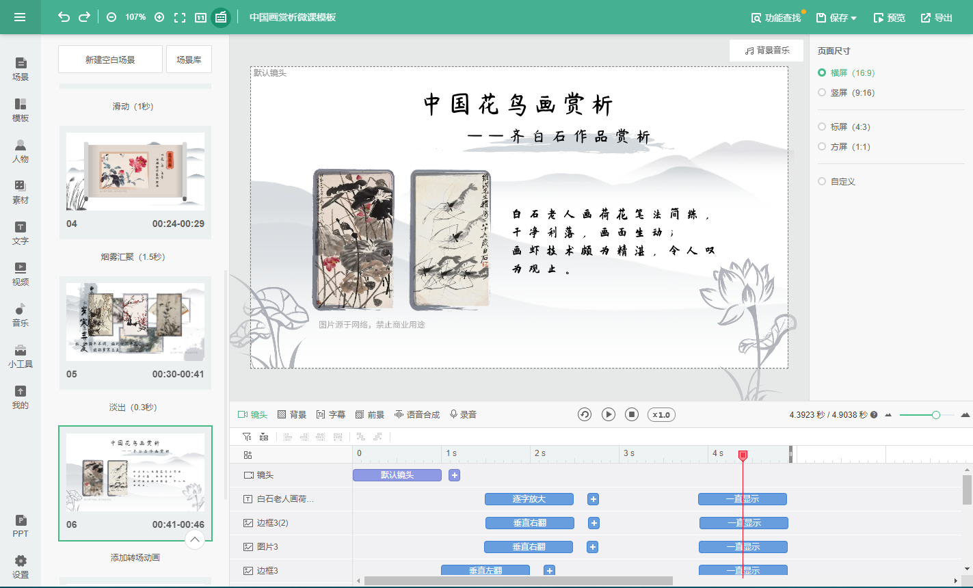Select 横屏 (16:9) page size

pyautogui.click(x=846, y=72)
